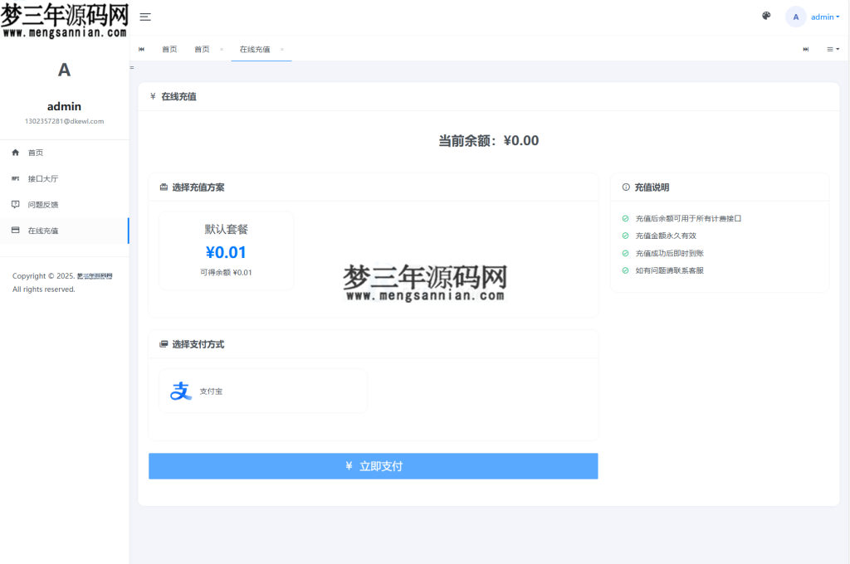Screen dimensions: 850x564
Task: Open the admin user dropdown
Action: [x=824, y=17]
